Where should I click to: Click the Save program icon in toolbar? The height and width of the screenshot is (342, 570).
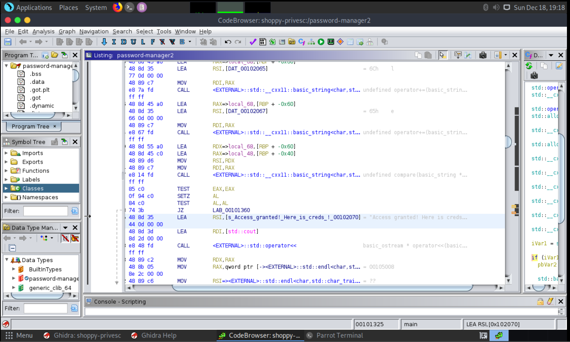[8, 42]
